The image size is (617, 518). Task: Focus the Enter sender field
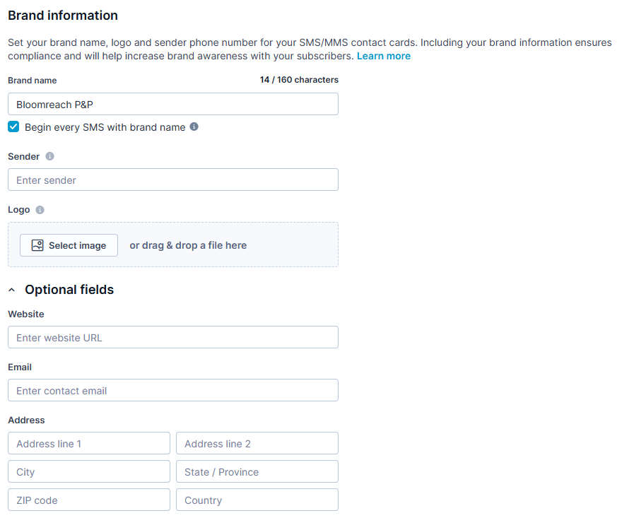[x=173, y=179]
